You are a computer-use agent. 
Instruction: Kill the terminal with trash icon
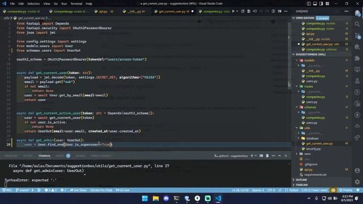pos(267,156)
